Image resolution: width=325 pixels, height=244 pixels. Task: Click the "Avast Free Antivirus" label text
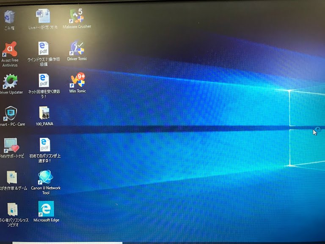(x=10, y=63)
